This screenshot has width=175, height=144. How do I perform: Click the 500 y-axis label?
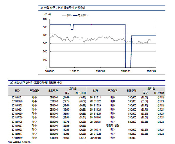click(x=45, y=27)
